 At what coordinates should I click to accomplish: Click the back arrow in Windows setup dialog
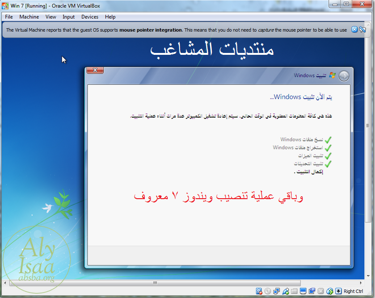click(344, 76)
